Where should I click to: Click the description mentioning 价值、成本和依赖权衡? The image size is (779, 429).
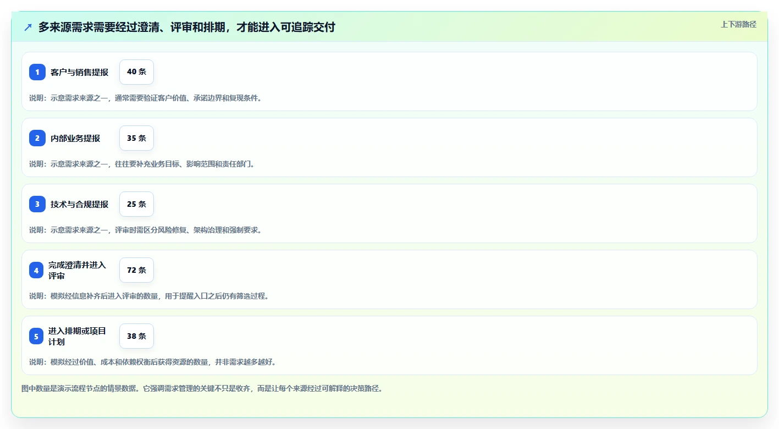[153, 362]
